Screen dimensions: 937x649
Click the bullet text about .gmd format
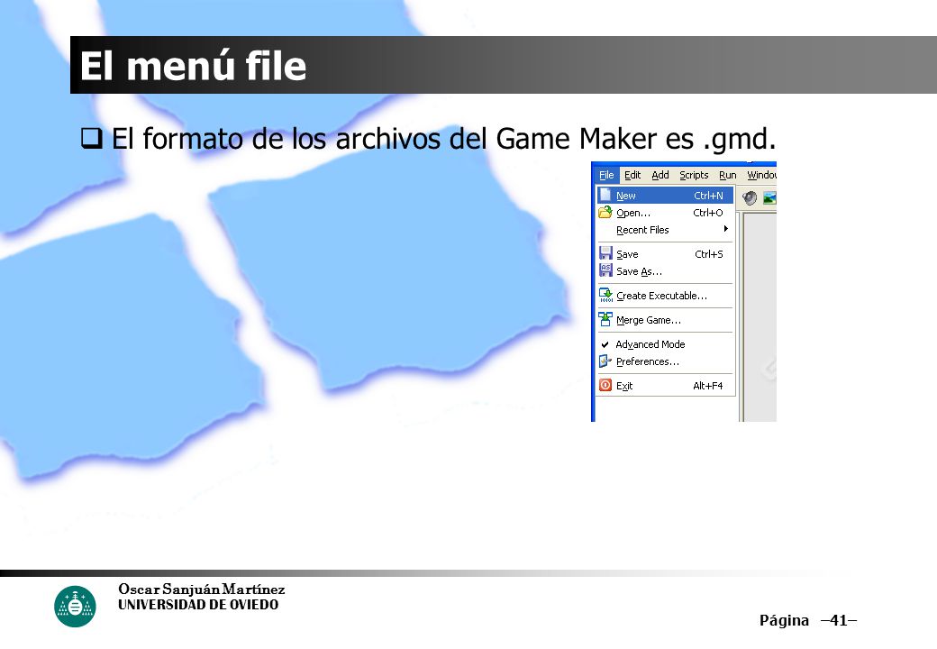click(x=443, y=139)
